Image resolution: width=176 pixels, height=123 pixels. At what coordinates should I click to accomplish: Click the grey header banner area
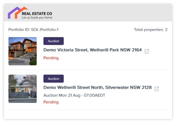(88, 13)
